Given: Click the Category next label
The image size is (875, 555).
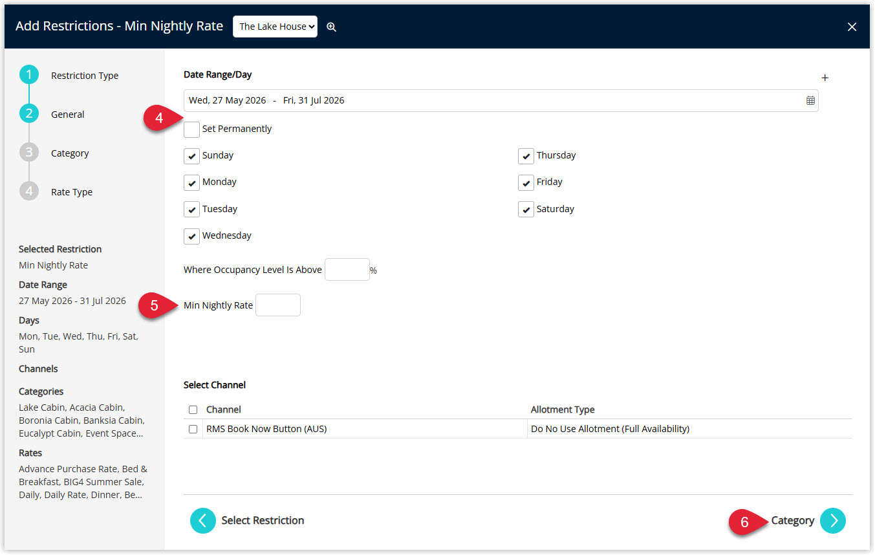Looking at the screenshot, I should [x=792, y=520].
